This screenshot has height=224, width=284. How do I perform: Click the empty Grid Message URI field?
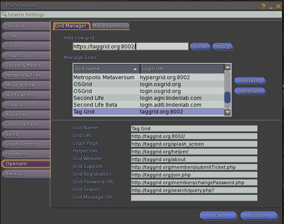point(194,198)
